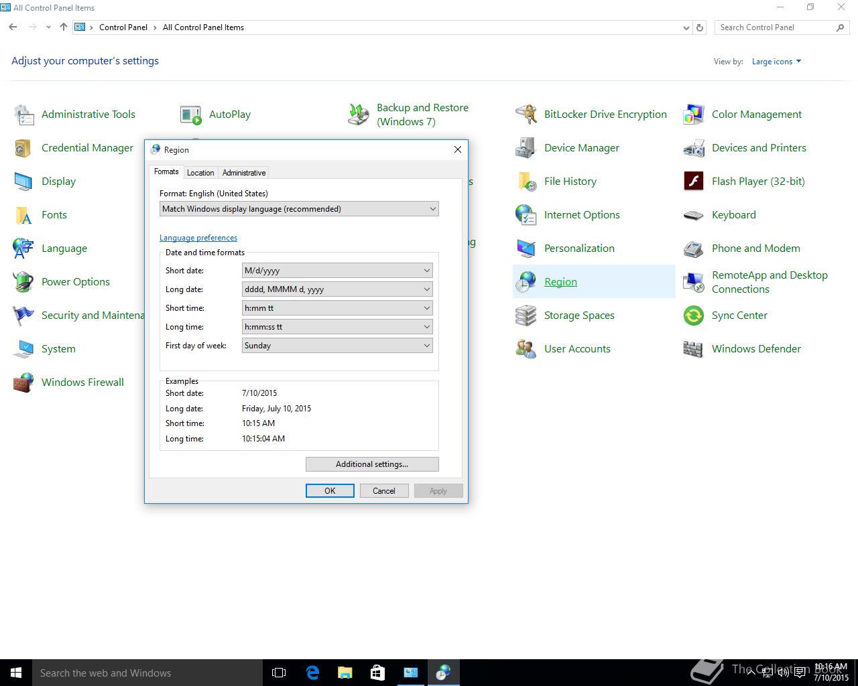Expand the Short time format dropdown
This screenshot has width=858, height=686.
[x=337, y=308]
